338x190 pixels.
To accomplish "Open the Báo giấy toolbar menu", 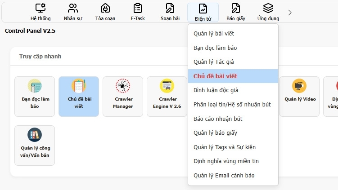I will [x=236, y=13].
